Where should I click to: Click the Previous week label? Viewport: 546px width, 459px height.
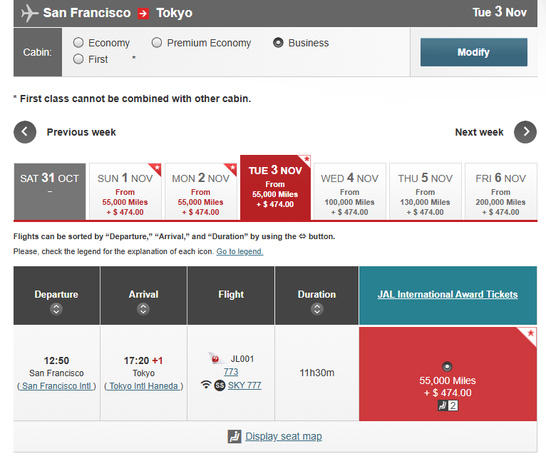point(81,132)
